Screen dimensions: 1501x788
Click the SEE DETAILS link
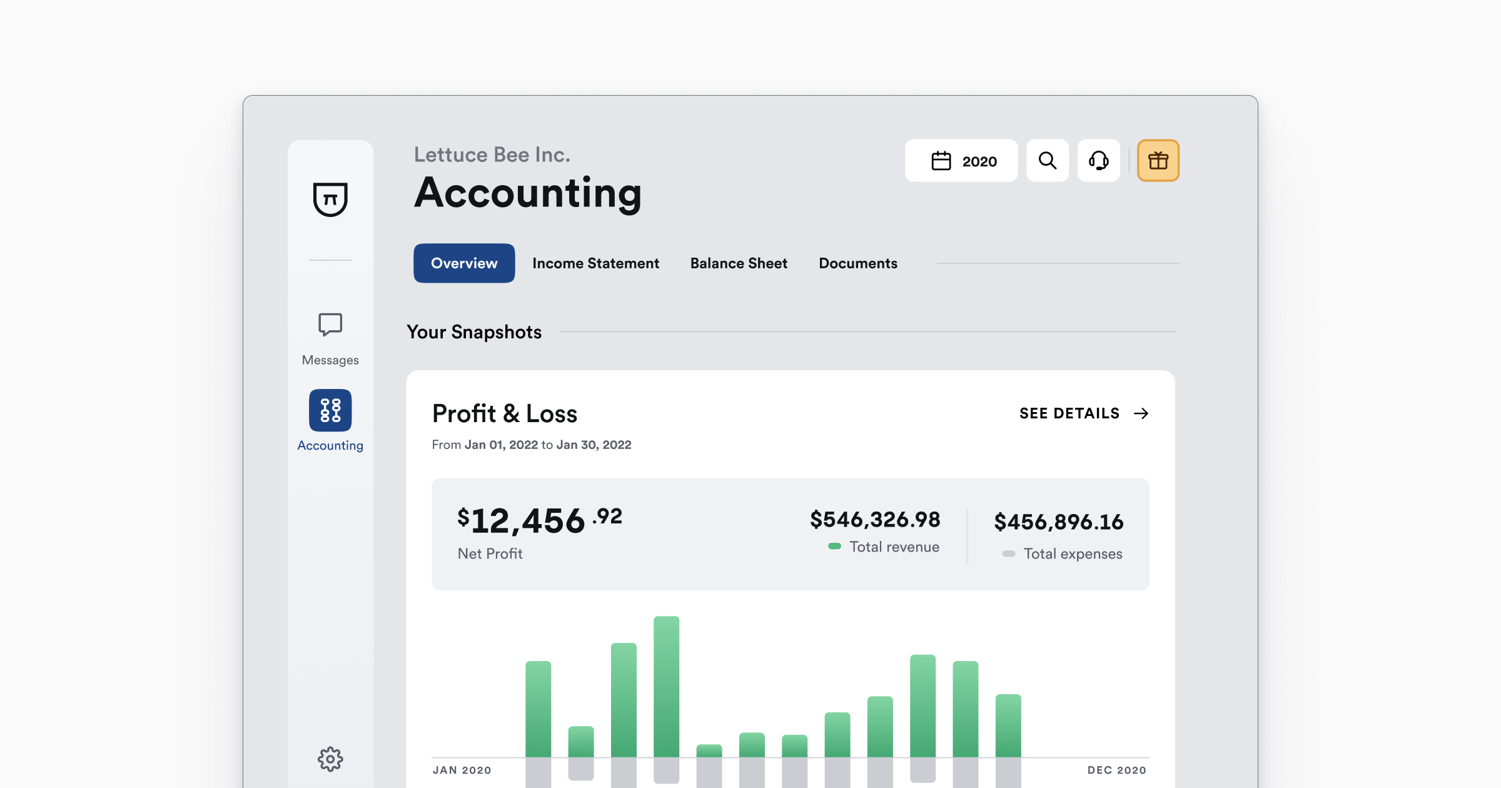click(x=1069, y=413)
